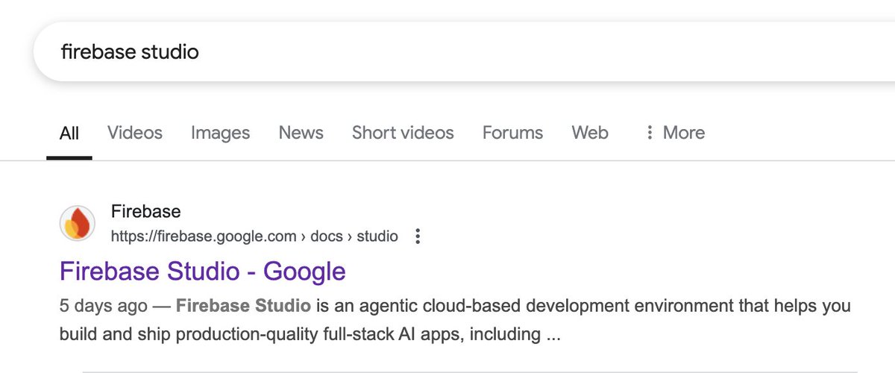
Task: Click the Firebase site name above the URL
Action: [145, 211]
